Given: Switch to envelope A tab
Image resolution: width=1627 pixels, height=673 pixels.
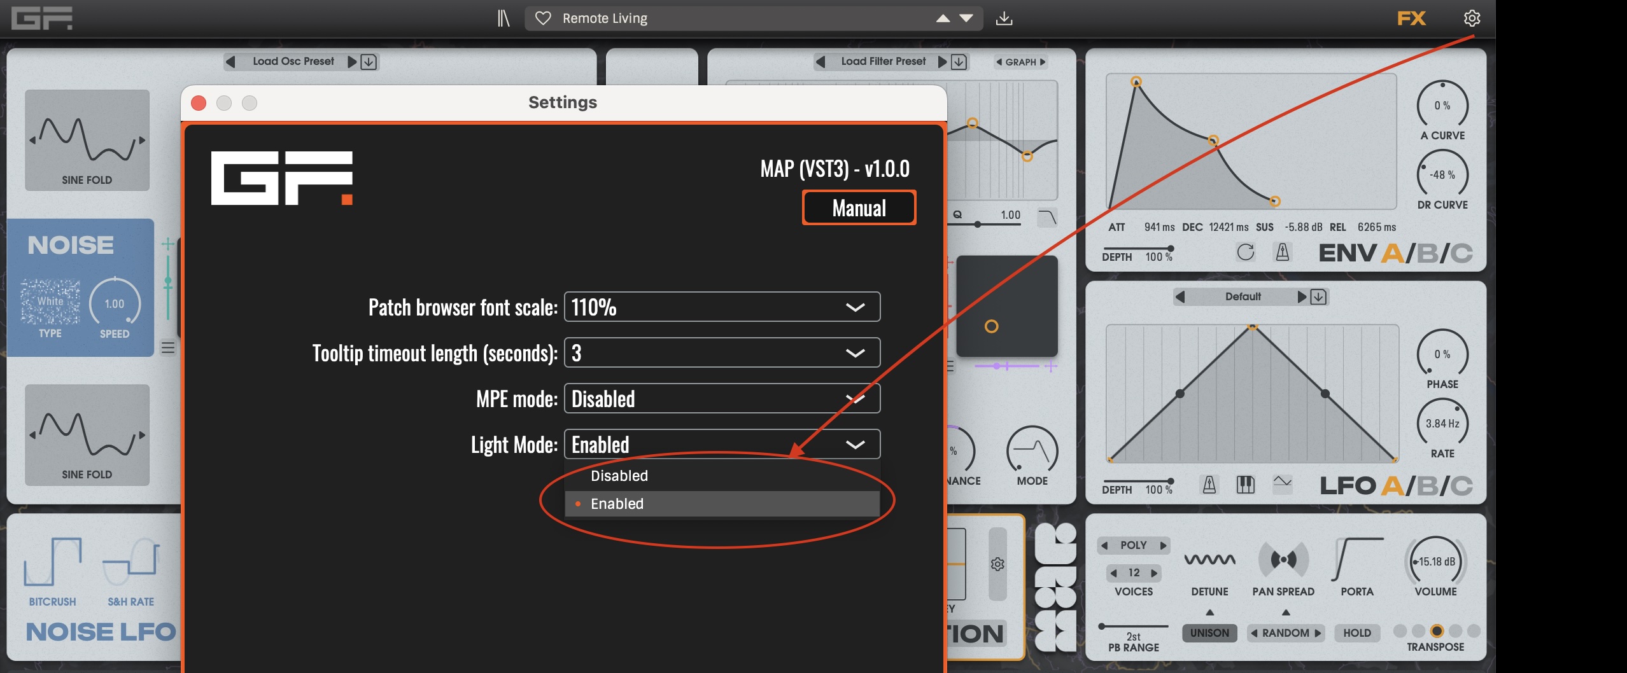Looking at the screenshot, I should [x=1392, y=253].
